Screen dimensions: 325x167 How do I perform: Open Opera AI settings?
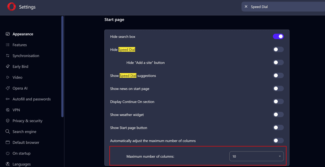(x=20, y=88)
